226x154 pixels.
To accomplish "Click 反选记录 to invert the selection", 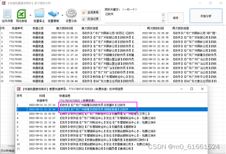I will 91,19.
